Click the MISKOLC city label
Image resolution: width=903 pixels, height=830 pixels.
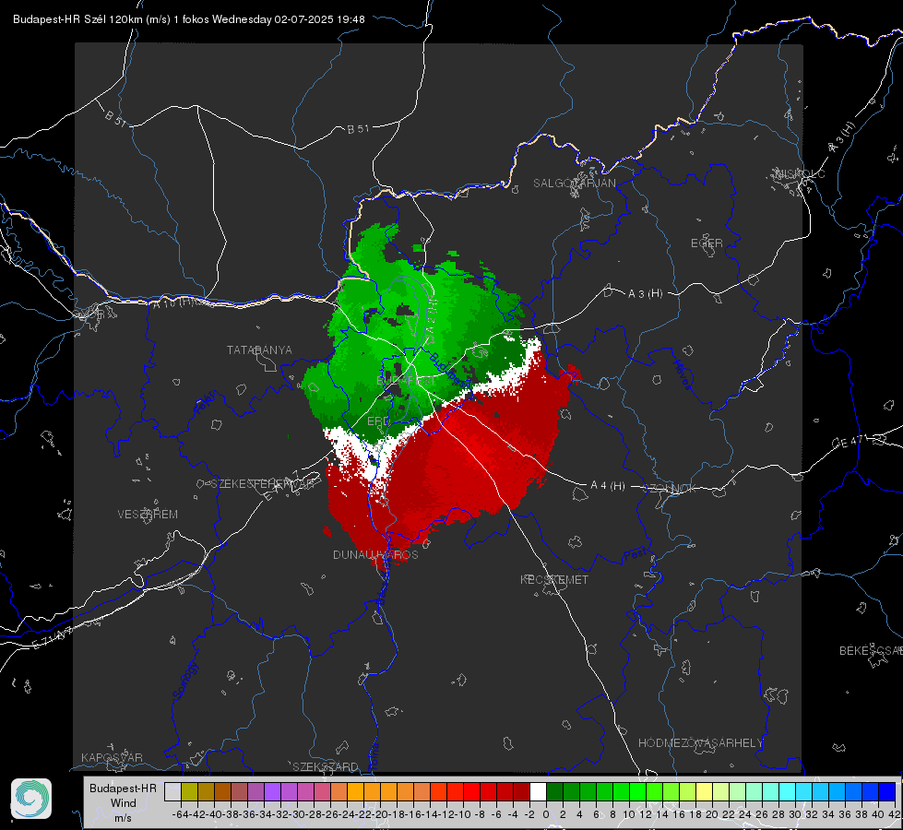pos(801,173)
